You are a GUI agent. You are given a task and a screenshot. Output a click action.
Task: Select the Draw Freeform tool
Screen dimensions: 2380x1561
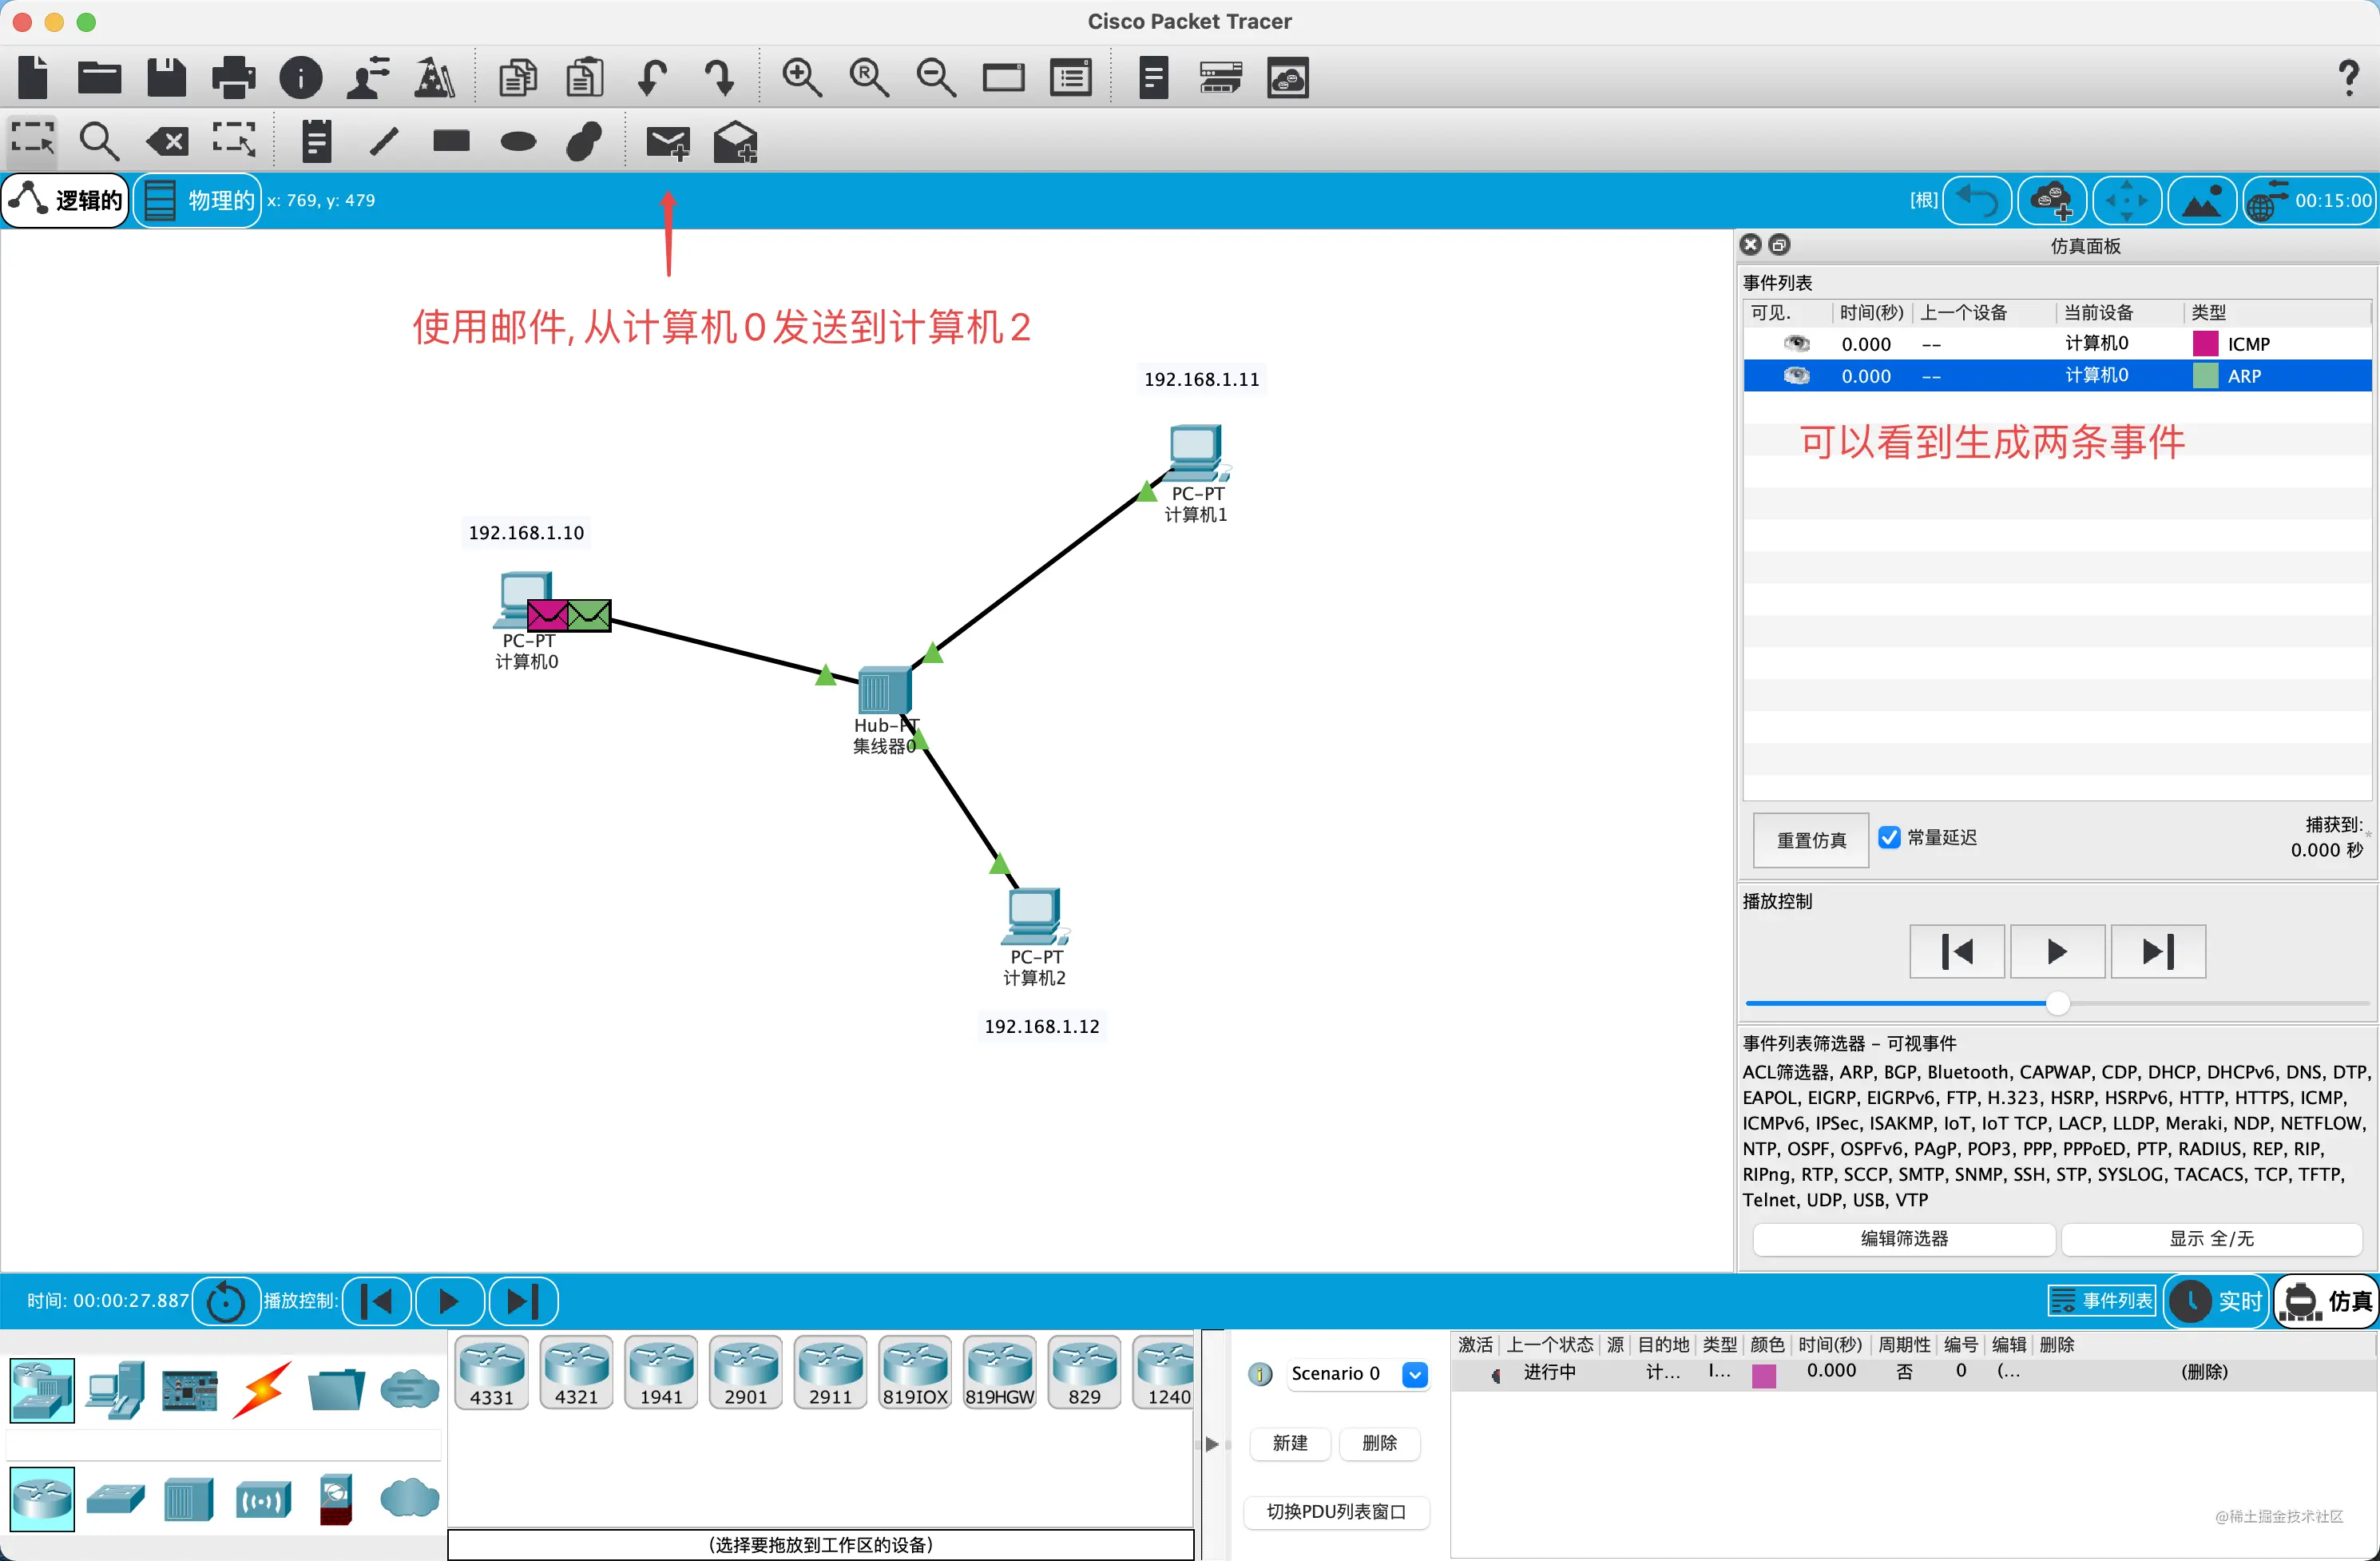584,141
